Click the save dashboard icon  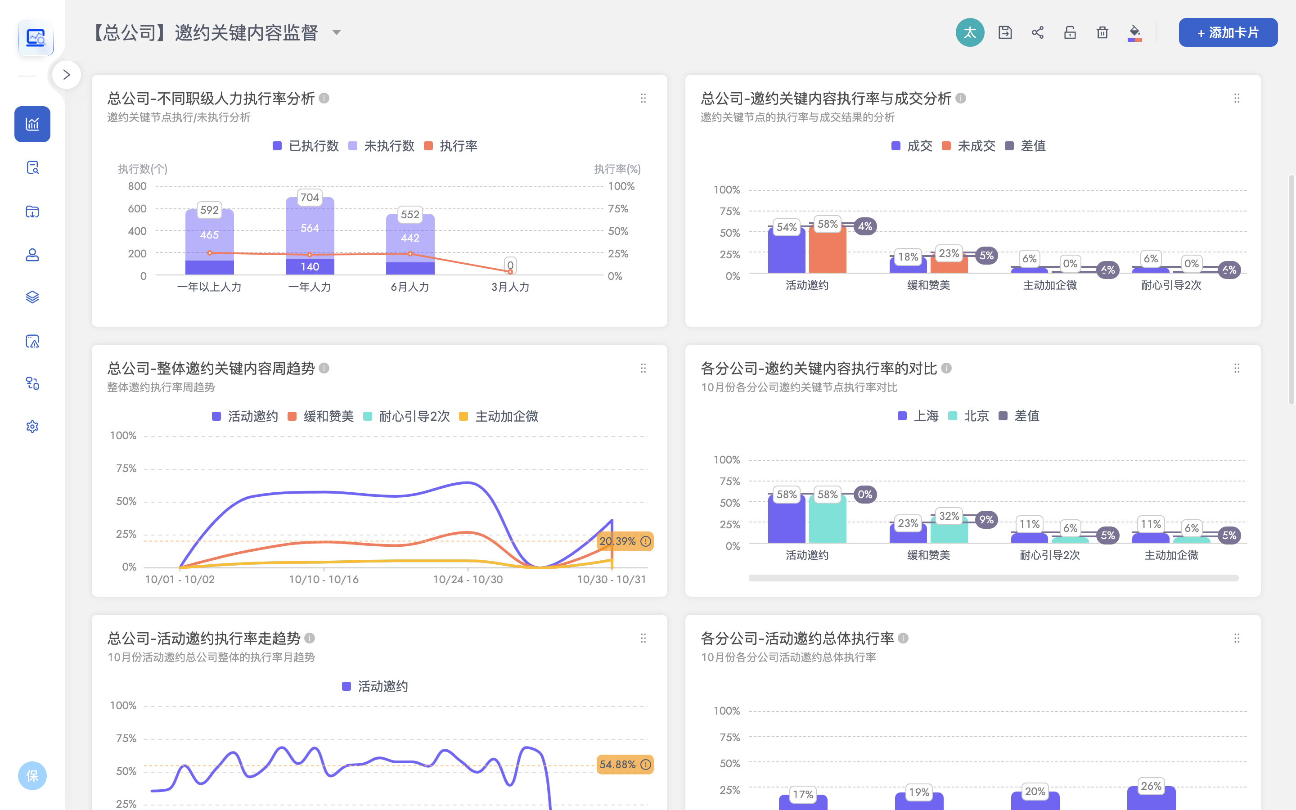coord(1005,33)
